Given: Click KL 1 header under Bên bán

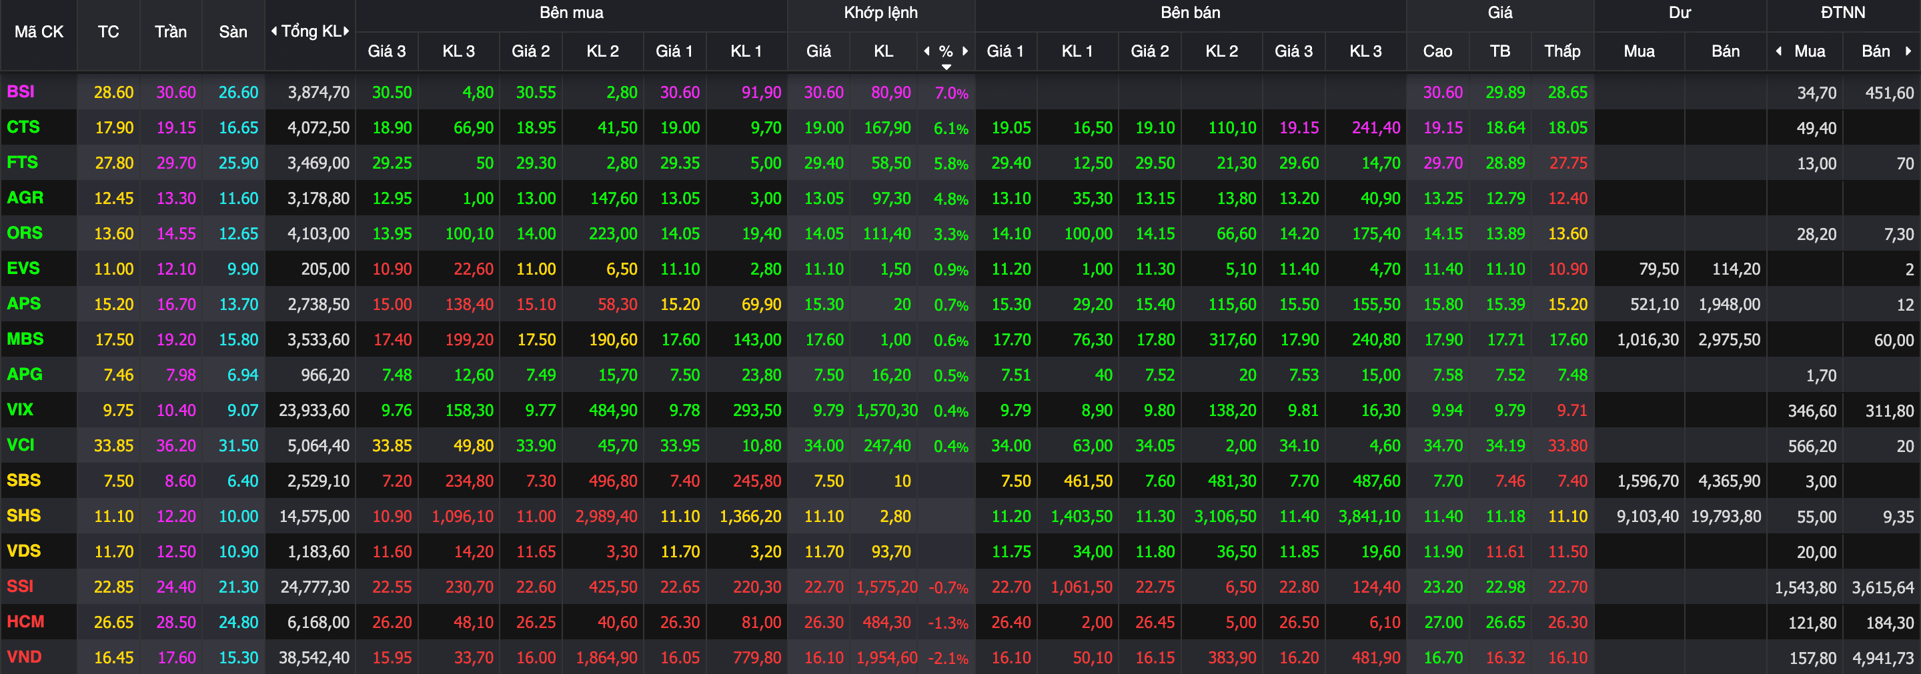Looking at the screenshot, I should (1077, 51).
